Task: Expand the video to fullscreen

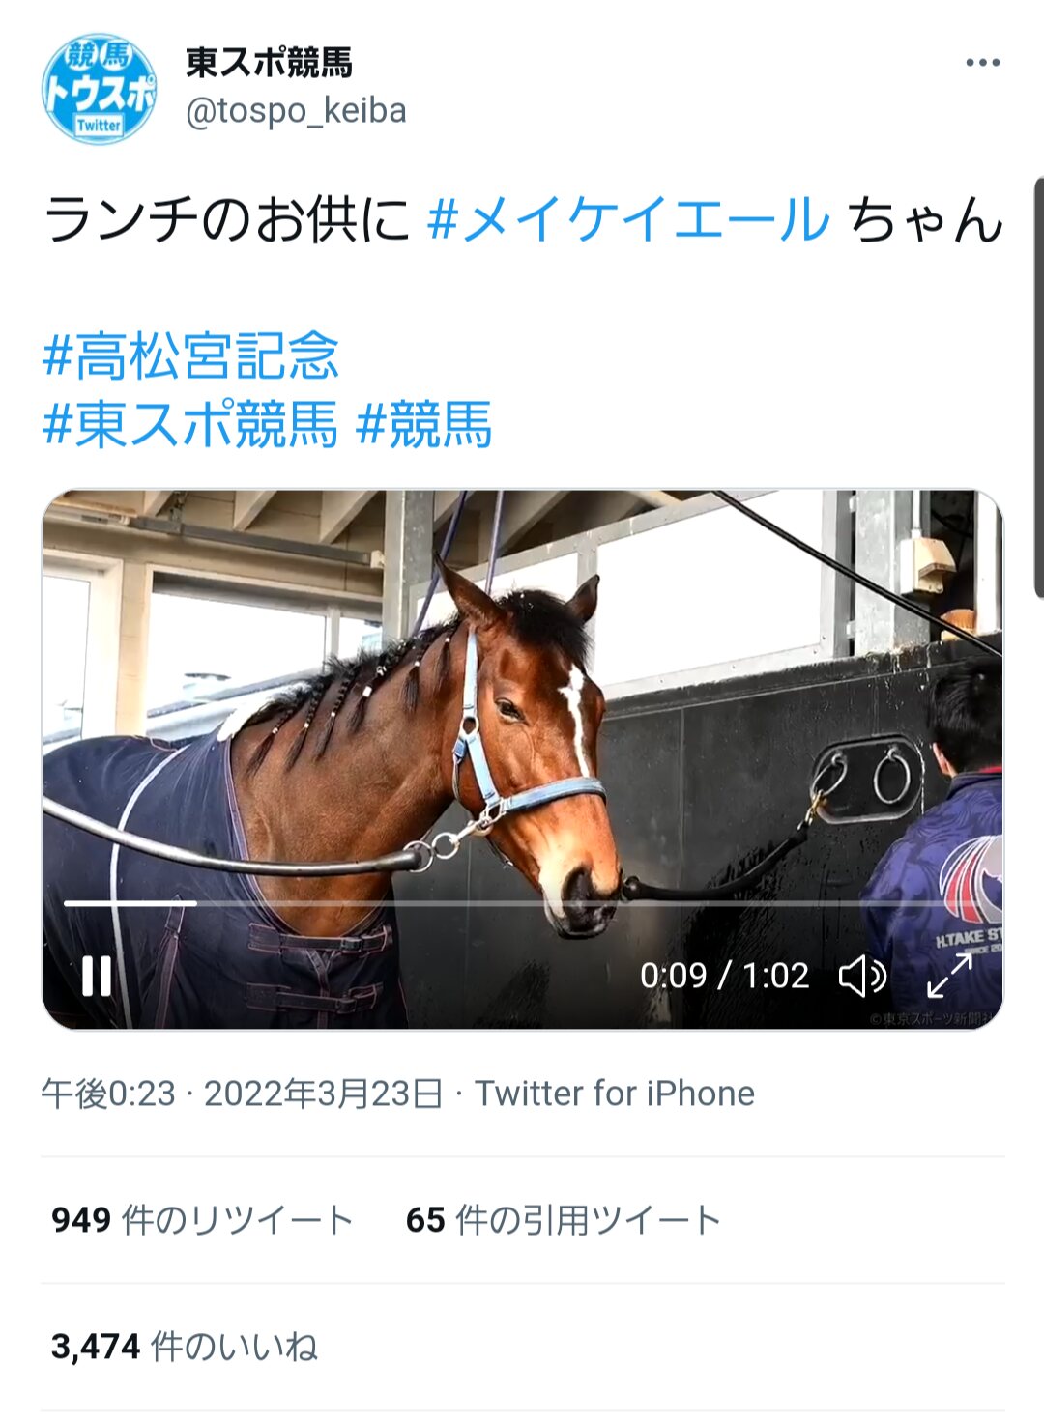Action: click(949, 976)
